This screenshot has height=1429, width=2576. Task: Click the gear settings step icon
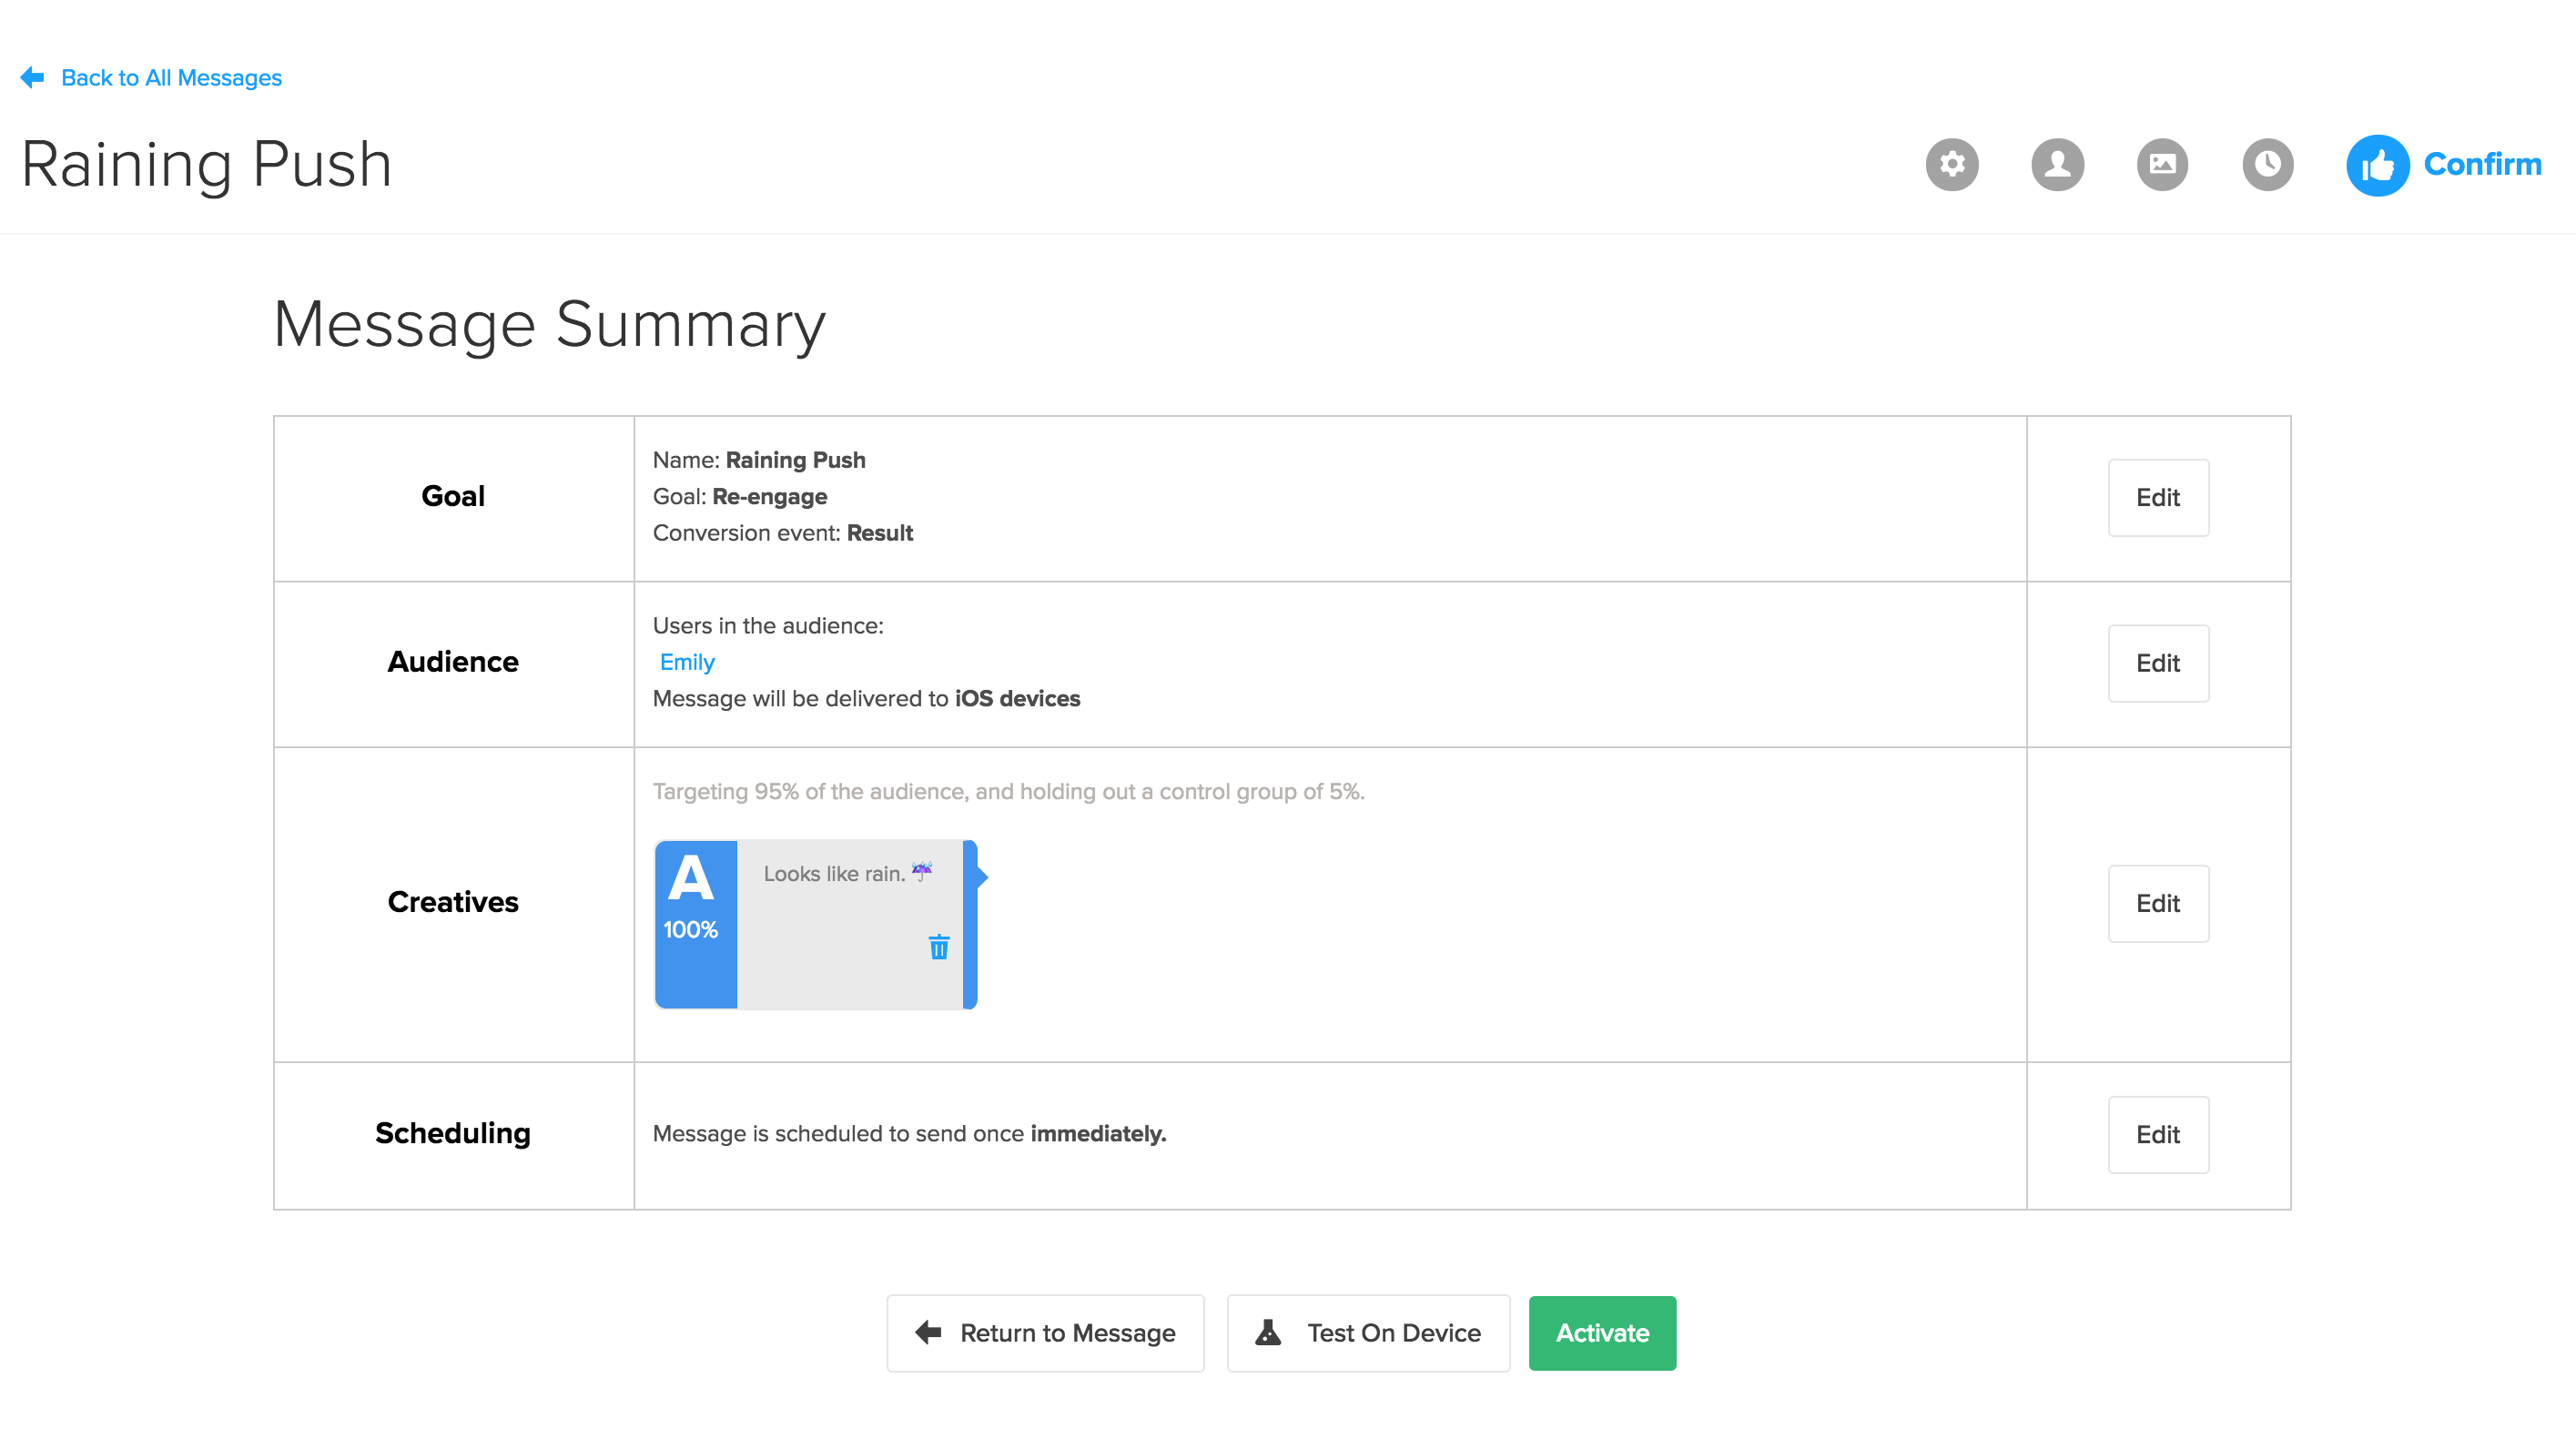pos(1952,164)
